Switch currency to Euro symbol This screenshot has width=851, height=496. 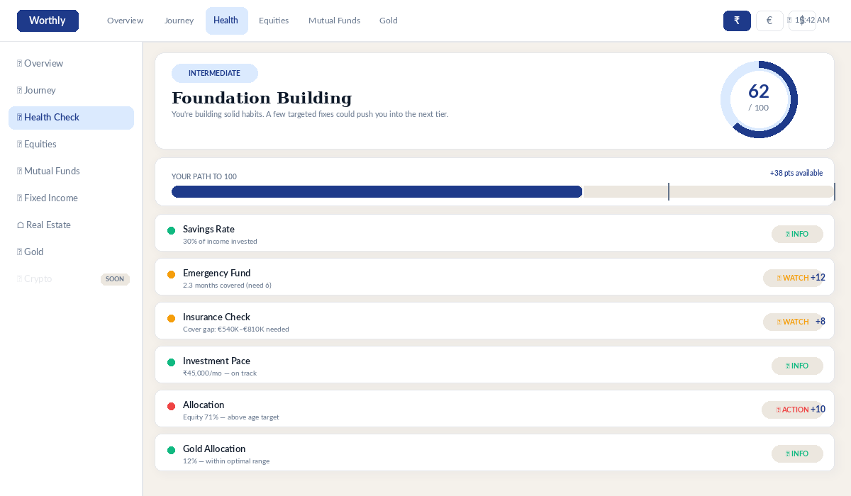(x=769, y=21)
